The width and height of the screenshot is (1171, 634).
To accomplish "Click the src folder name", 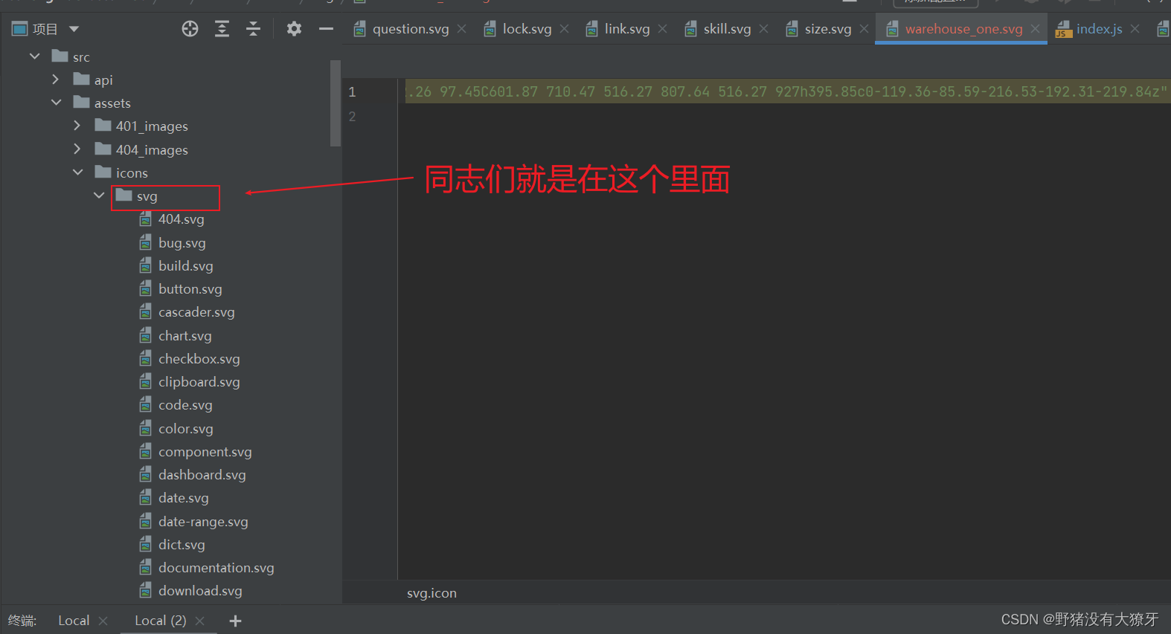I will [x=81, y=57].
